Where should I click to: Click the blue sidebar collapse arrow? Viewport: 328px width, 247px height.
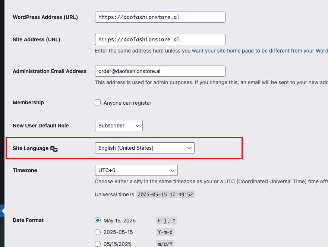point(2,211)
